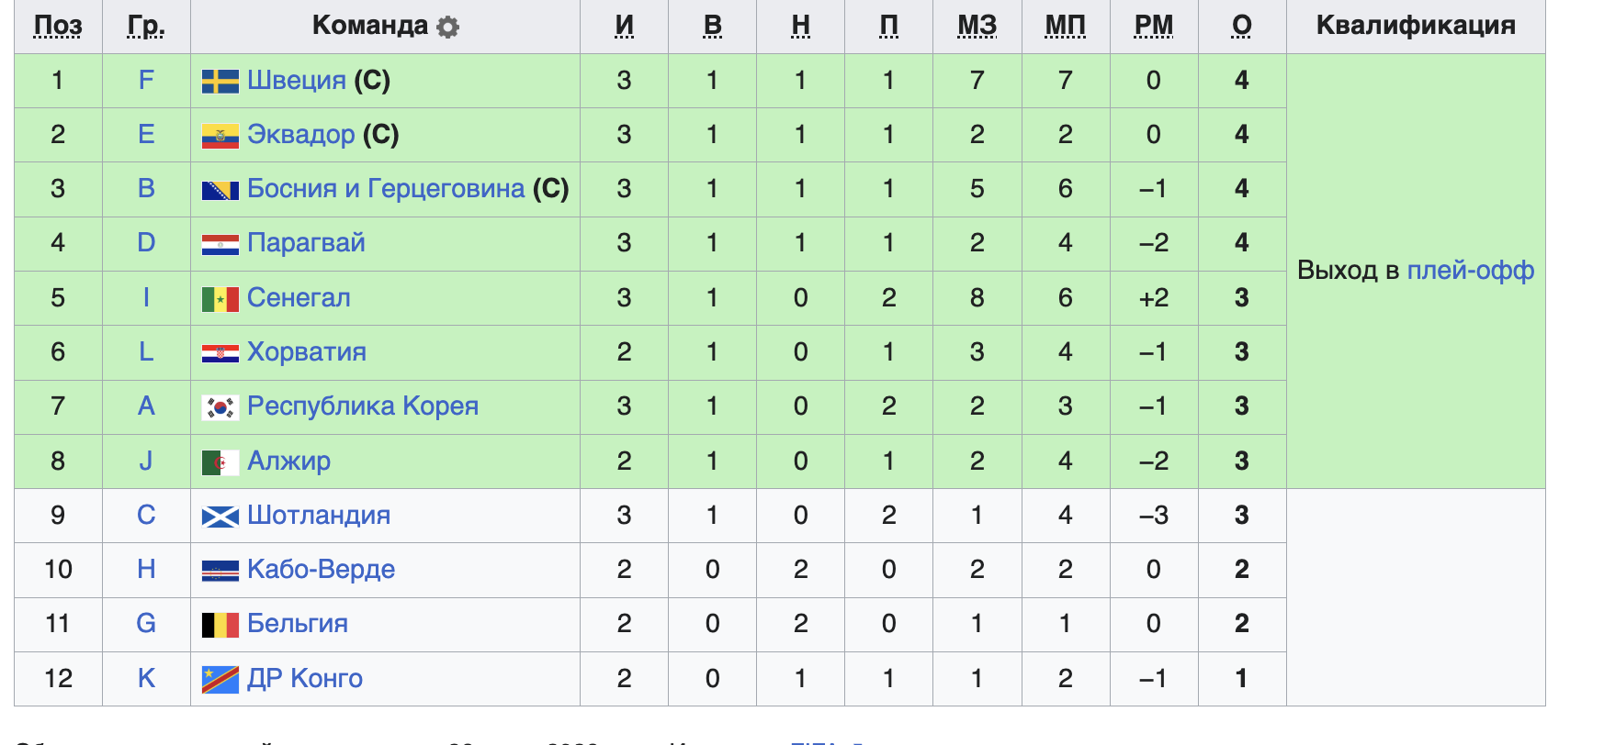Click the Scotland flag icon
1604x745 pixels.
click(x=220, y=517)
